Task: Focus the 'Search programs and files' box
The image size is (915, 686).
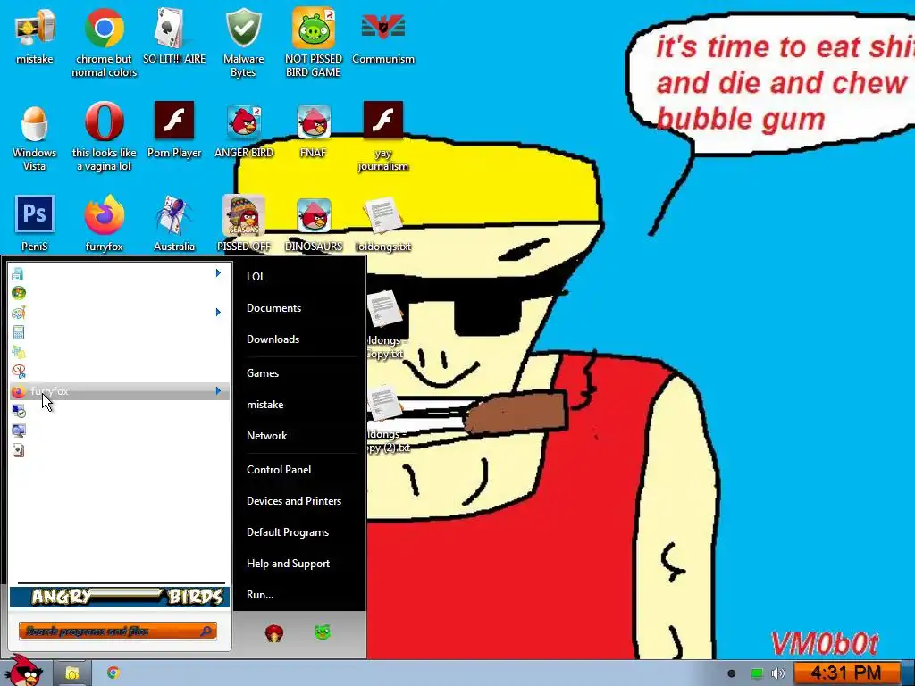Action: click(x=118, y=632)
